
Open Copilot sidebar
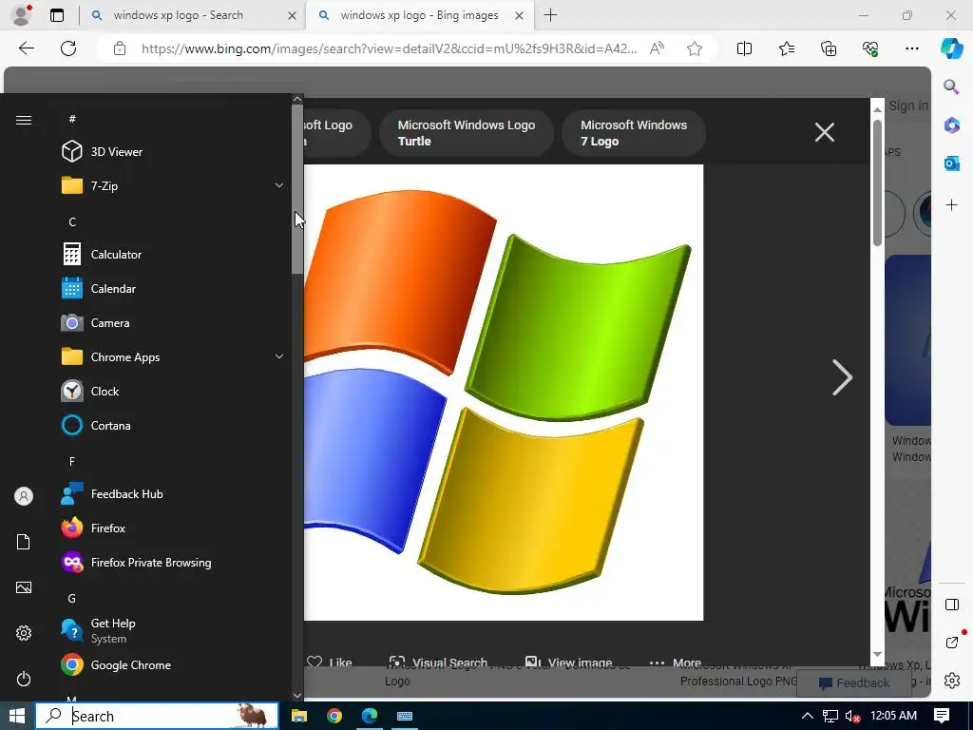click(x=951, y=48)
